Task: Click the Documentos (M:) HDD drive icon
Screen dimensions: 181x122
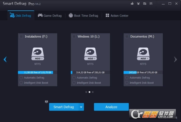Action: [143, 54]
